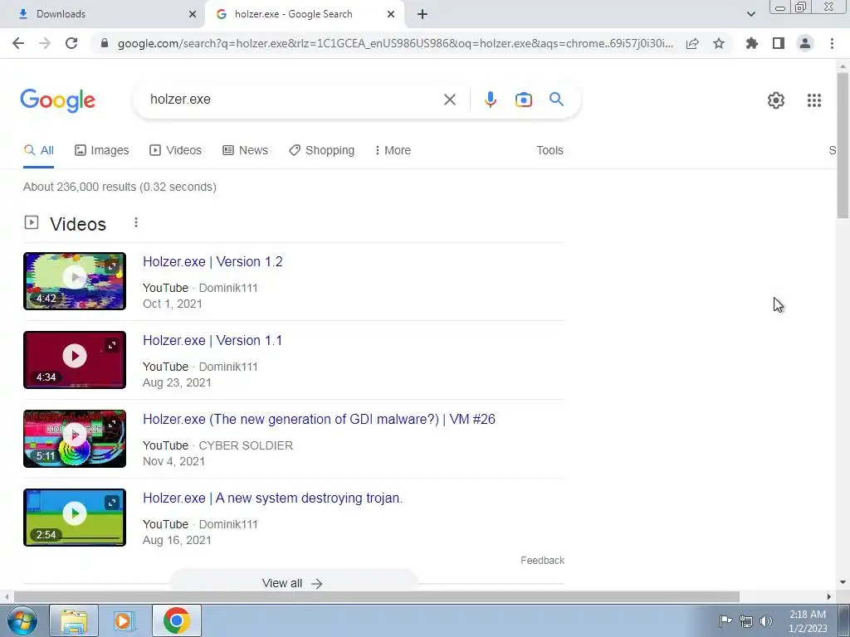
Task: Open a new browser tab
Action: (423, 14)
